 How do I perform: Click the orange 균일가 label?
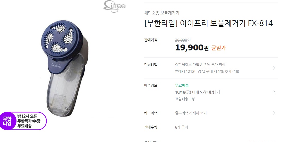(218, 48)
